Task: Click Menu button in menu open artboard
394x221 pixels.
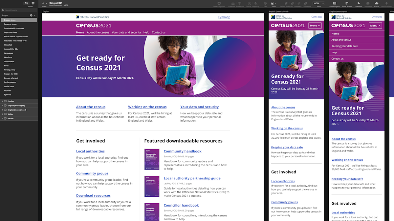Action: pos(375,26)
